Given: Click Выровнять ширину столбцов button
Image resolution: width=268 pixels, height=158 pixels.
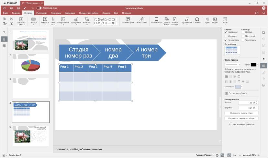Looking at the screenshot, I should 241,118.
